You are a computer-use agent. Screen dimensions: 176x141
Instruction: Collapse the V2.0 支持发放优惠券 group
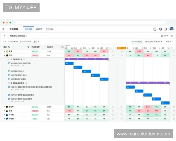pyautogui.click(x=7, y=83)
